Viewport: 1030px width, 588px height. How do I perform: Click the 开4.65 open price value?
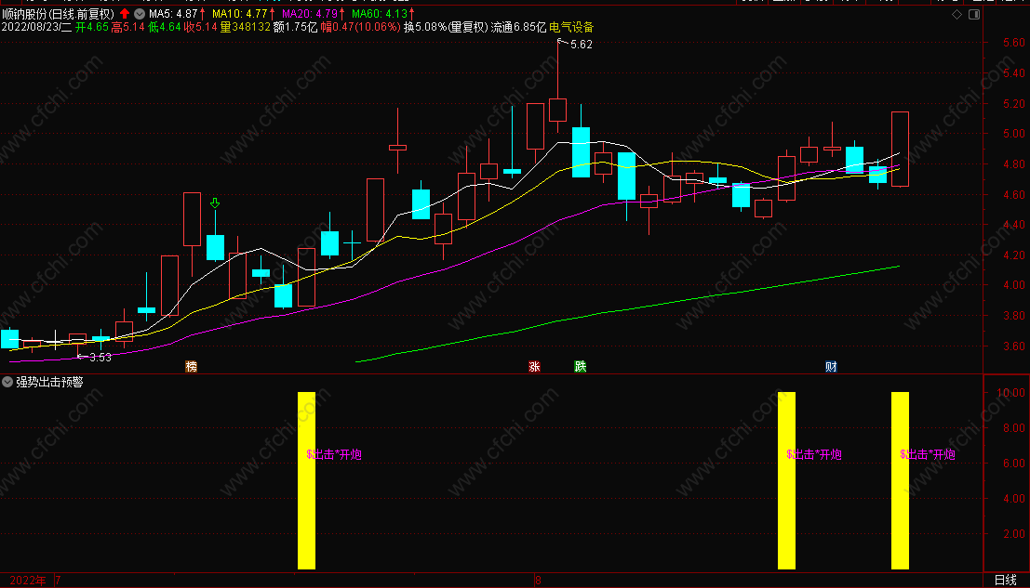[x=92, y=27]
